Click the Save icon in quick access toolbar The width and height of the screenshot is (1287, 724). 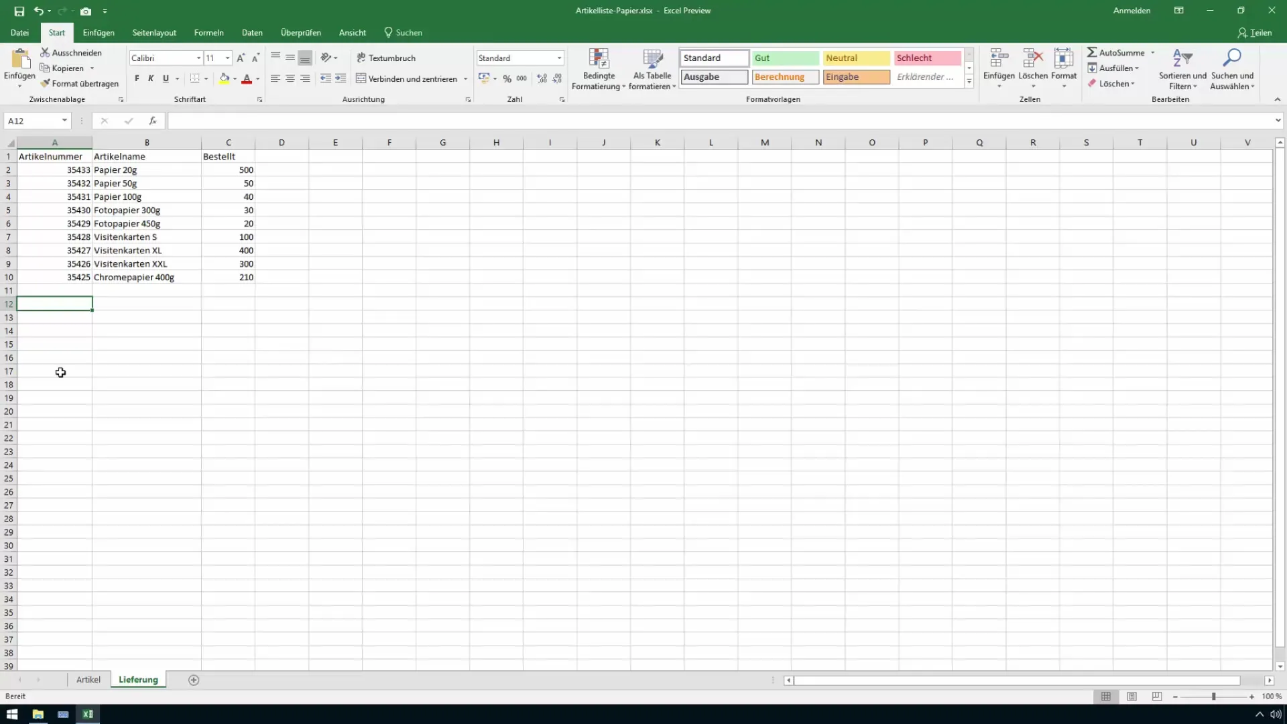click(19, 11)
